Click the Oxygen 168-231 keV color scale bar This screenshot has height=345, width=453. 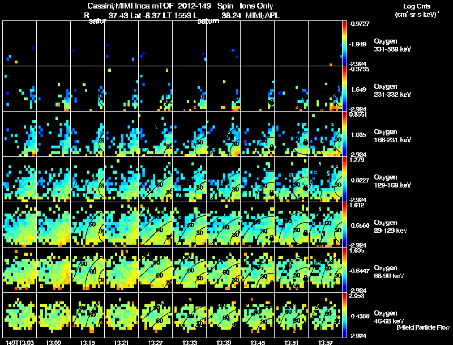point(344,134)
